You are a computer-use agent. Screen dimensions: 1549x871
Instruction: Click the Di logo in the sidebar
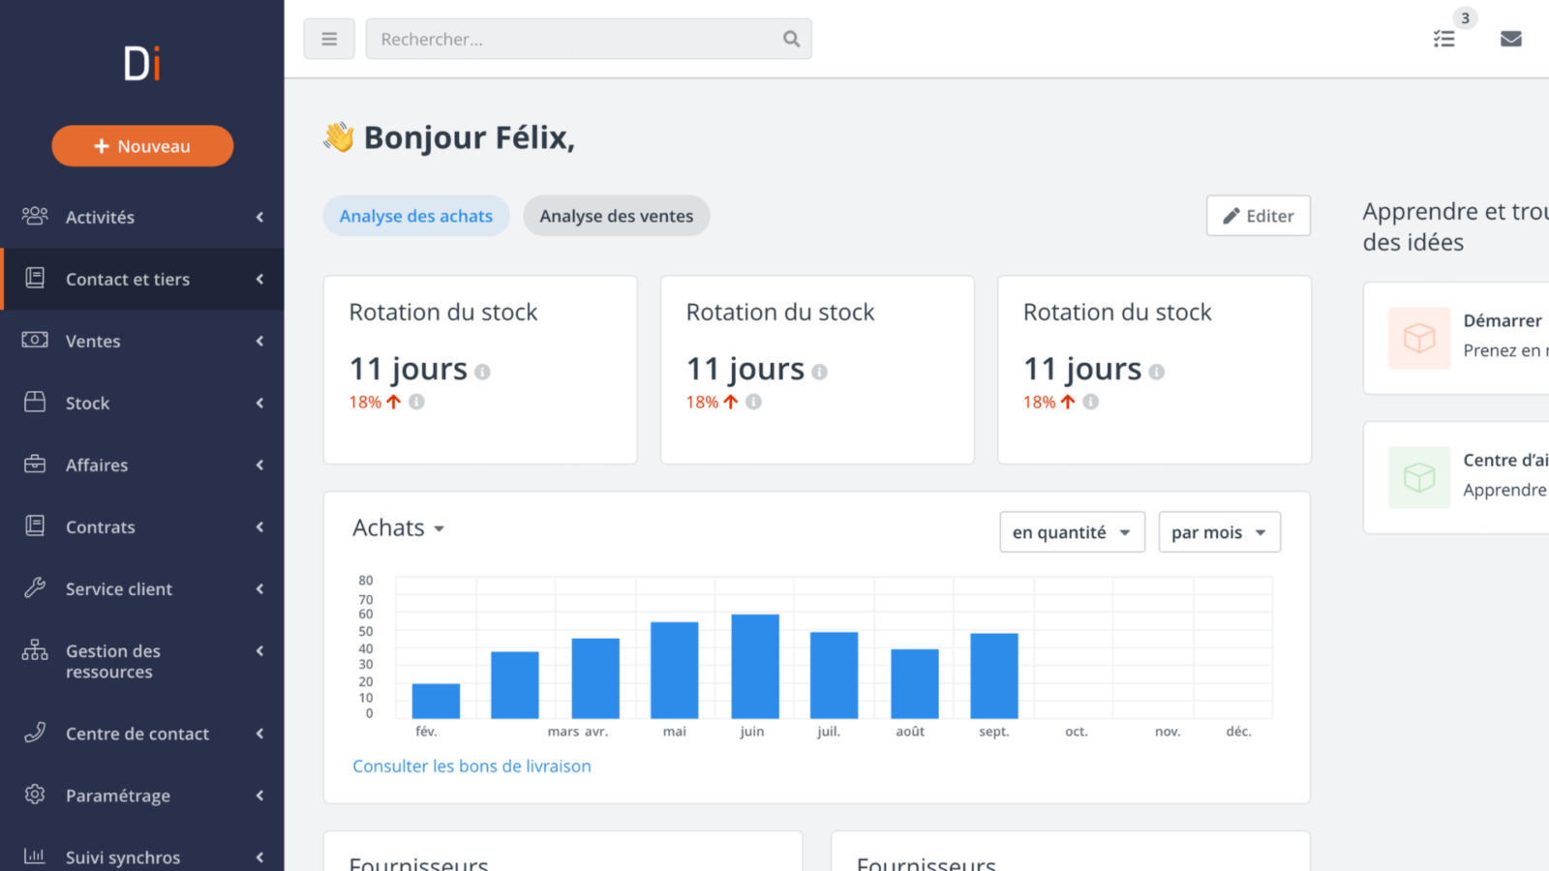[142, 64]
